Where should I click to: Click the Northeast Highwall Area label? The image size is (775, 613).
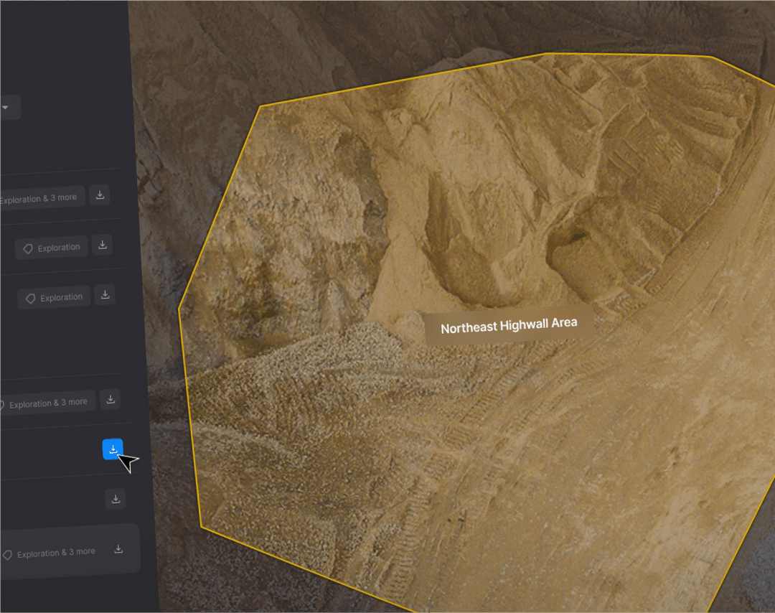[508, 325]
